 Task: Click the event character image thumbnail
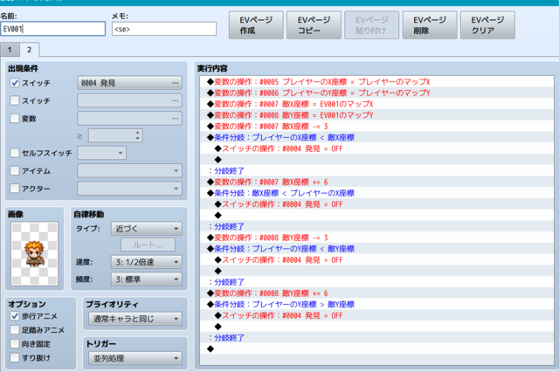click(x=35, y=254)
